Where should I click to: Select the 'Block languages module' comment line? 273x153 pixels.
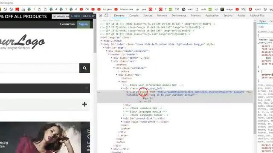coord(145,111)
